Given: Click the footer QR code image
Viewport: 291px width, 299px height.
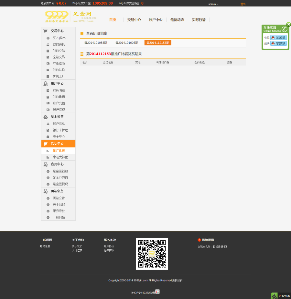Looking at the screenshot, I should click(152, 254).
